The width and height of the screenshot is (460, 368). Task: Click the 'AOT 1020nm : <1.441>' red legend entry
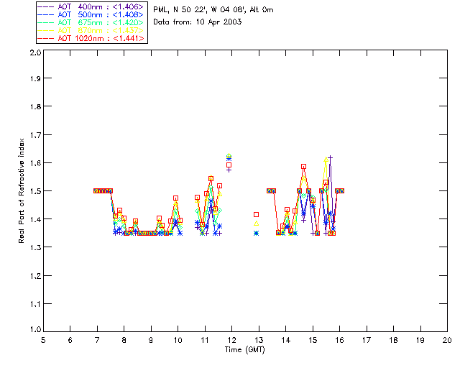91,38
